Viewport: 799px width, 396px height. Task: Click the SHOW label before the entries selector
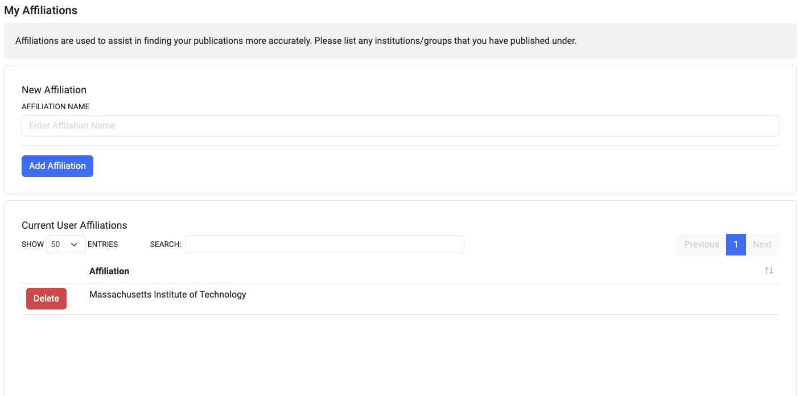click(32, 245)
